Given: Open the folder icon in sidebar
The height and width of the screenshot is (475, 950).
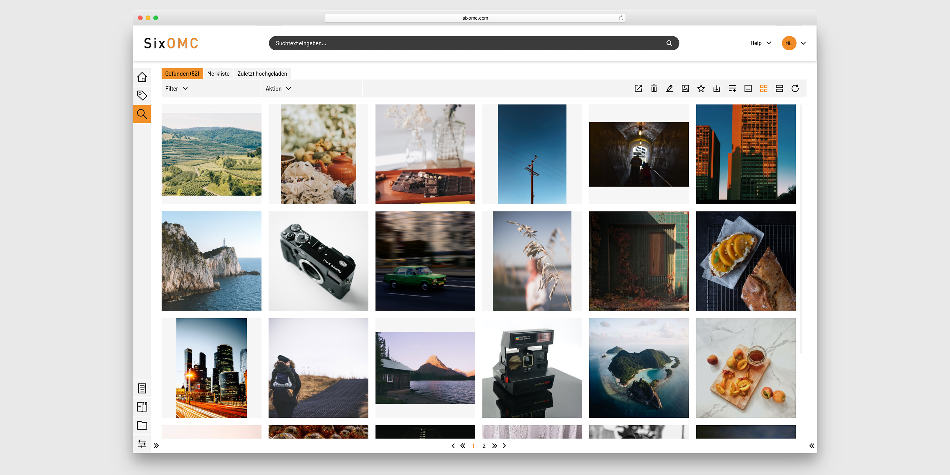Looking at the screenshot, I should pyautogui.click(x=142, y=425).
